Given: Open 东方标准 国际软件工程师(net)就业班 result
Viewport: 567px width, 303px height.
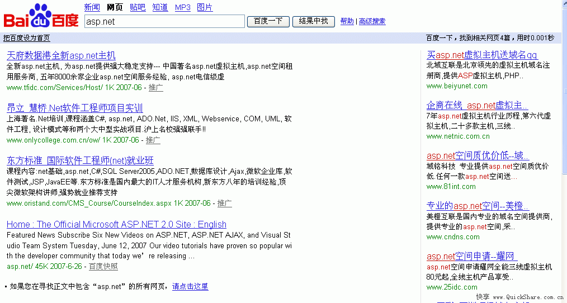Looking at the screenshot, I should point(80,160).
